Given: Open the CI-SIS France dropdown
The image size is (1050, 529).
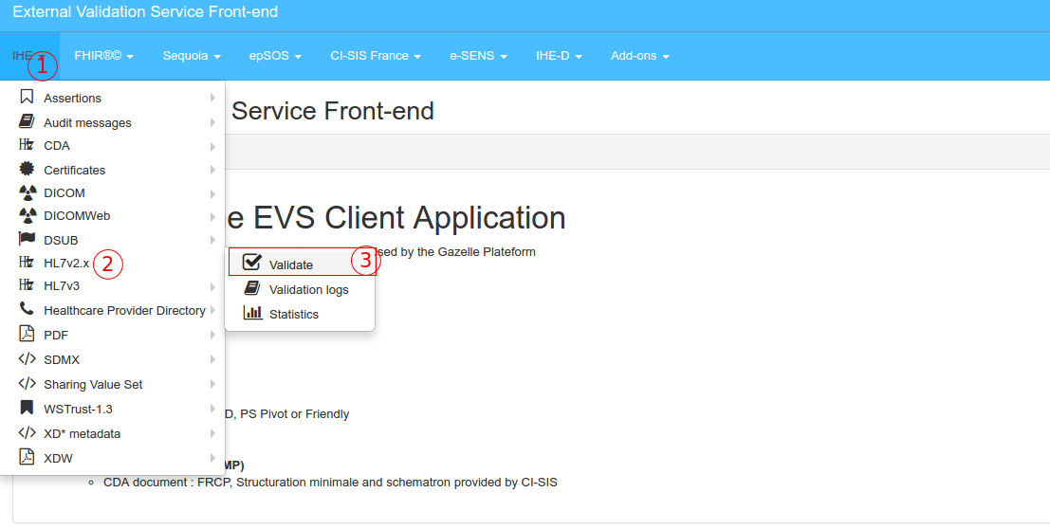Looking at the screenshot, I should 376,56.
